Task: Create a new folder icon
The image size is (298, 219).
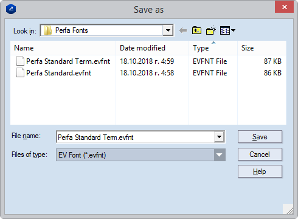Action: [x=211, y=30]
